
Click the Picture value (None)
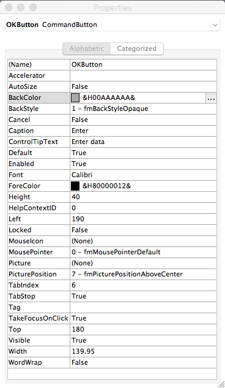coord(143,263)
